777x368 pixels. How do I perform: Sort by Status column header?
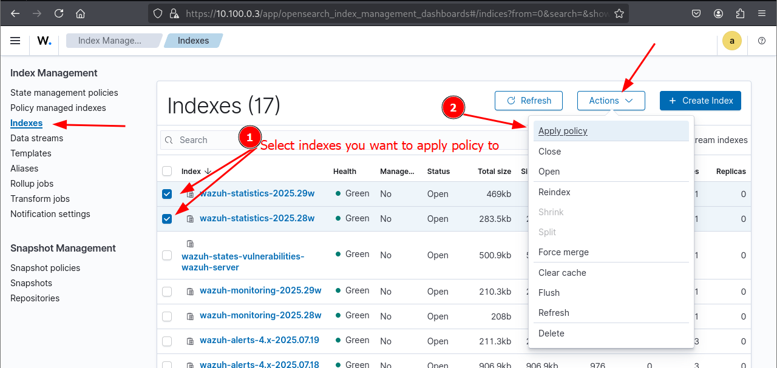pyautogui.click(x=438, y=172)
